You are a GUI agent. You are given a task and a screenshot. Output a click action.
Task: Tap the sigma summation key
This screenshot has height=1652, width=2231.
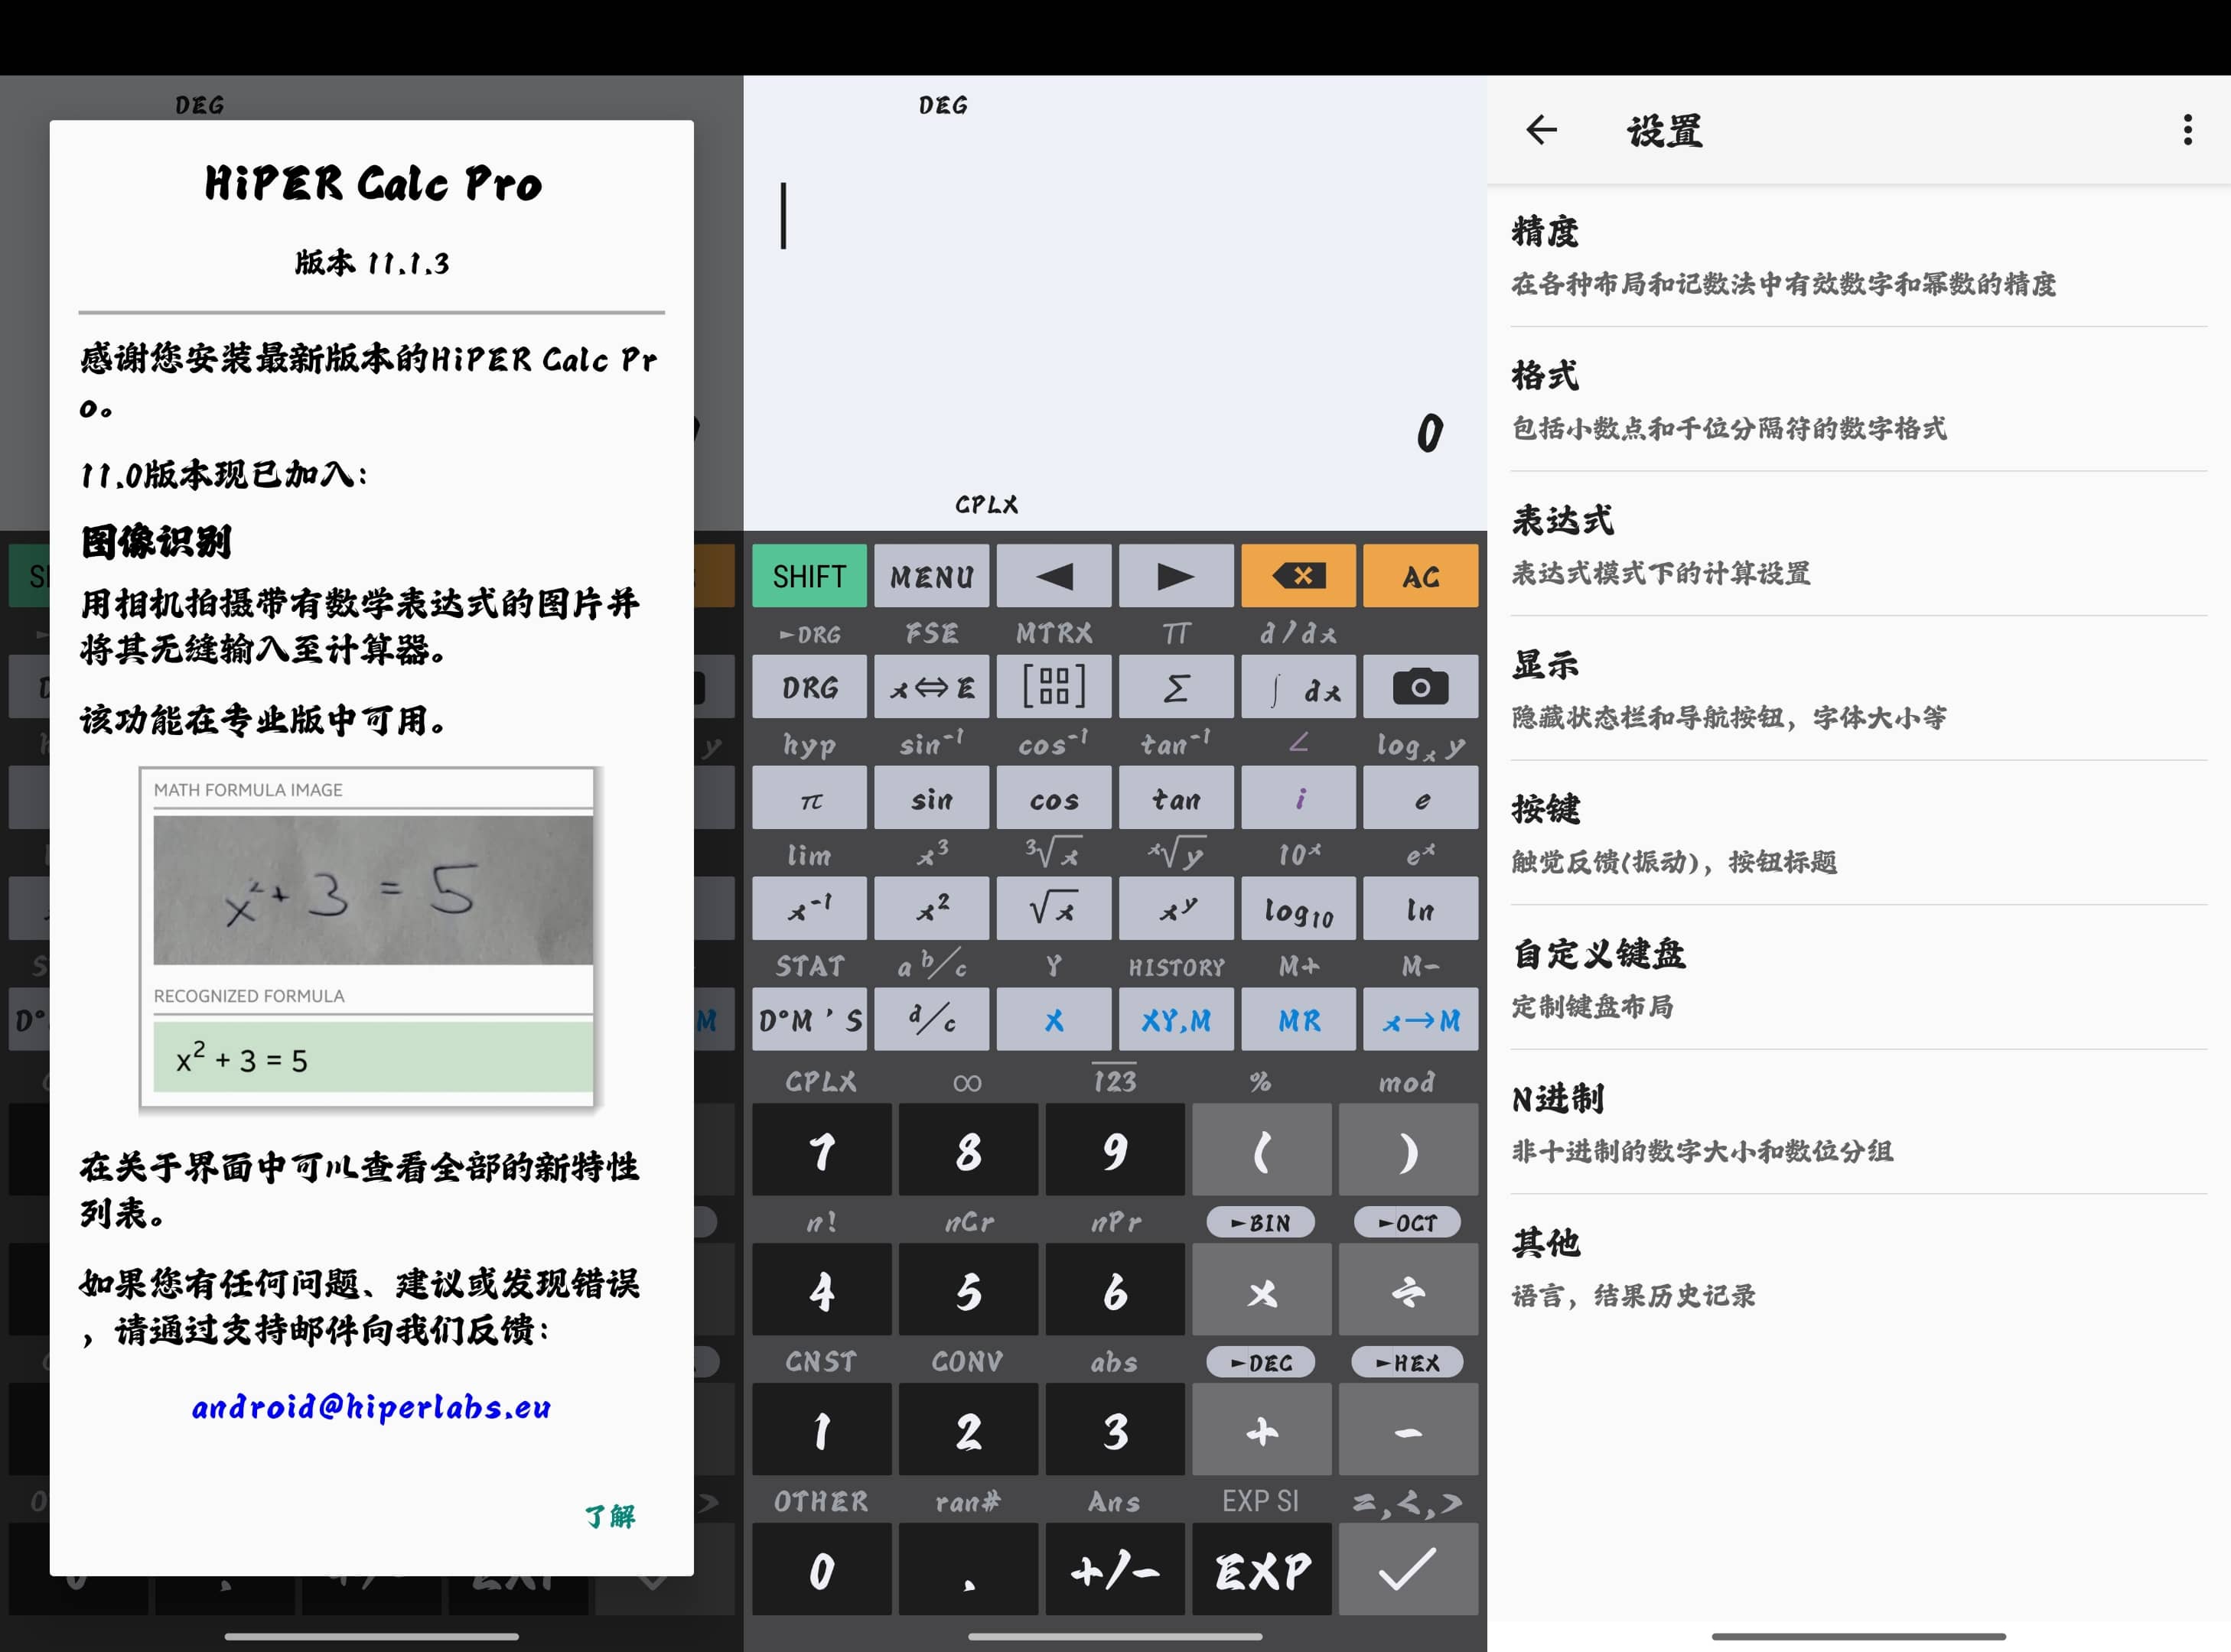tap(1175, 687)
